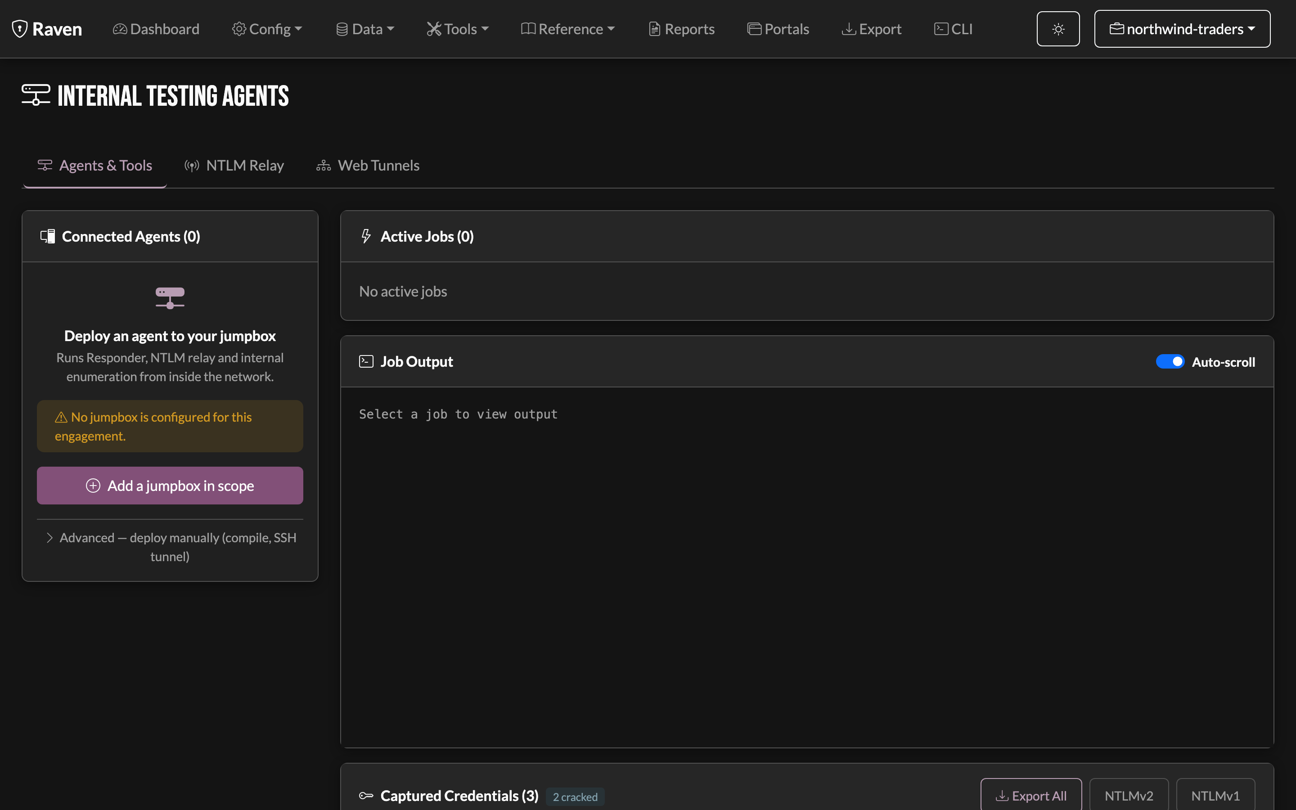
Task: Filter credentials by NTLMv2
Action: pyautogui.click(x=1129, y=796)
